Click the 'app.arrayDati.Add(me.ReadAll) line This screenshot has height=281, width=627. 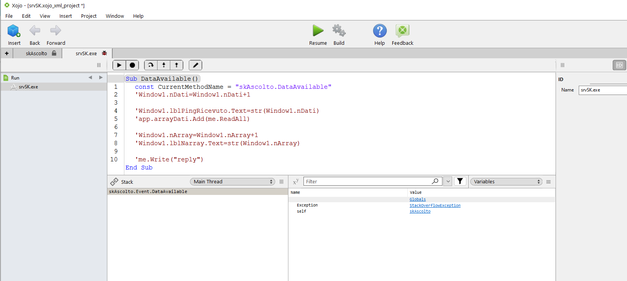point(192,119)
